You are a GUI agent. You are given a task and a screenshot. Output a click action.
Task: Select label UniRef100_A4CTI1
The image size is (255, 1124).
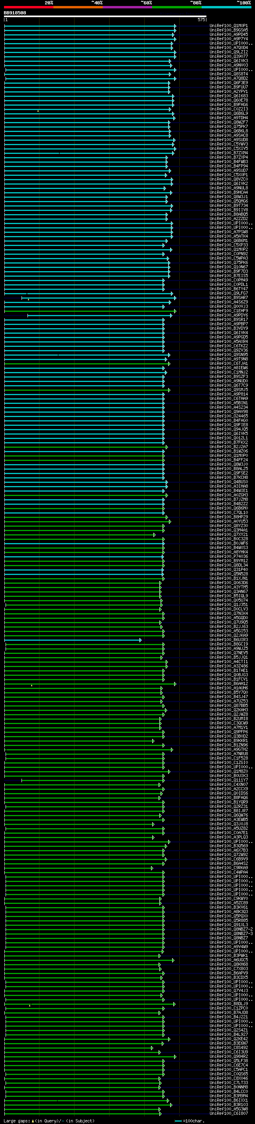click(229, 661)
